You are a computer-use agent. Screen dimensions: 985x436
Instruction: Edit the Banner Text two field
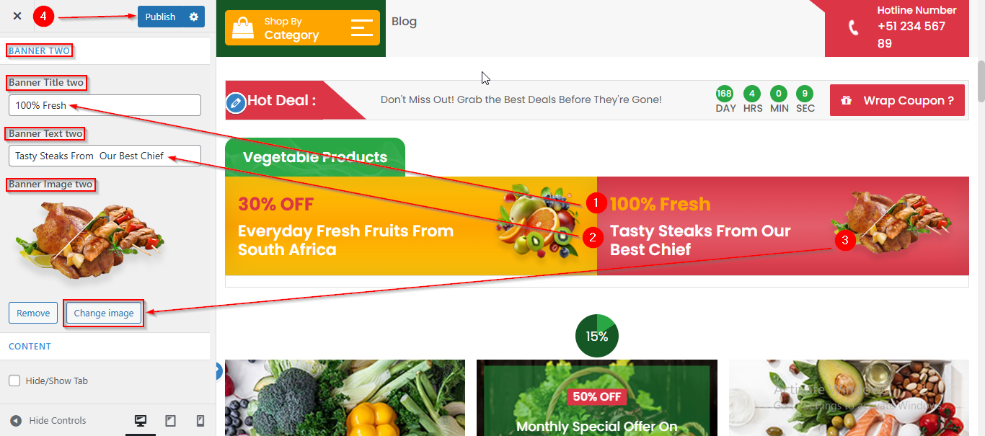(105, 156)
